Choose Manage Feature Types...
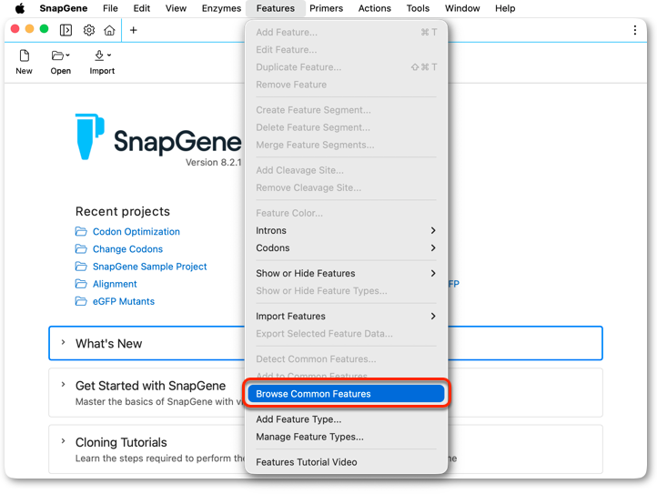Screen dimensions: 657x504 coord(346,437)
